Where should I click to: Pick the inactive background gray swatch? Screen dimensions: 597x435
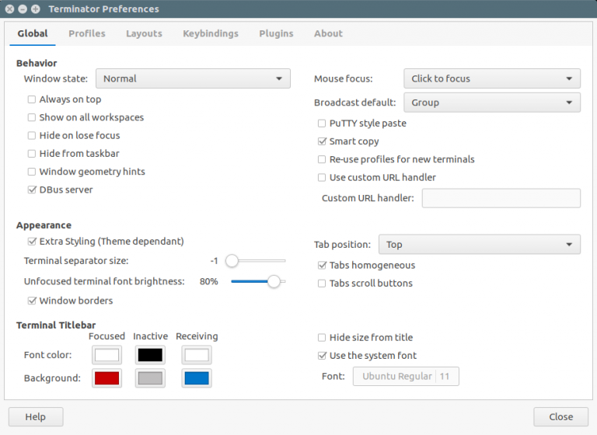coord(150,378)
